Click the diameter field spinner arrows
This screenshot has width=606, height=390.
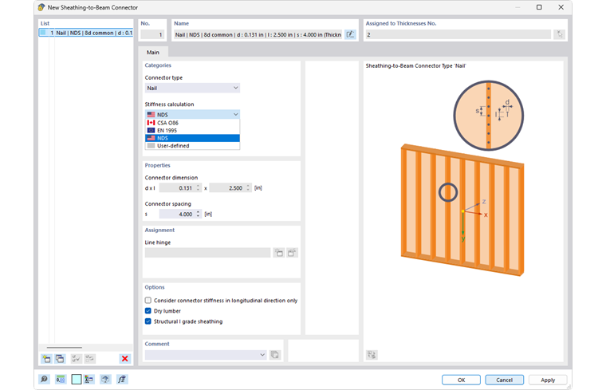point(199,188)
